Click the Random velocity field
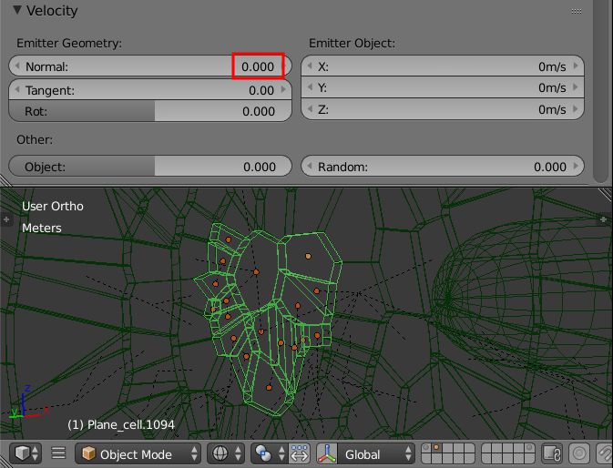The image size is (613, 468). click(x=442, y=167)
